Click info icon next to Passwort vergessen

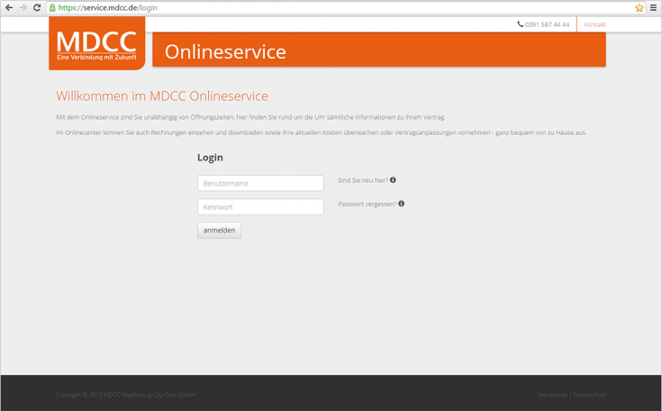coord(402,204)
